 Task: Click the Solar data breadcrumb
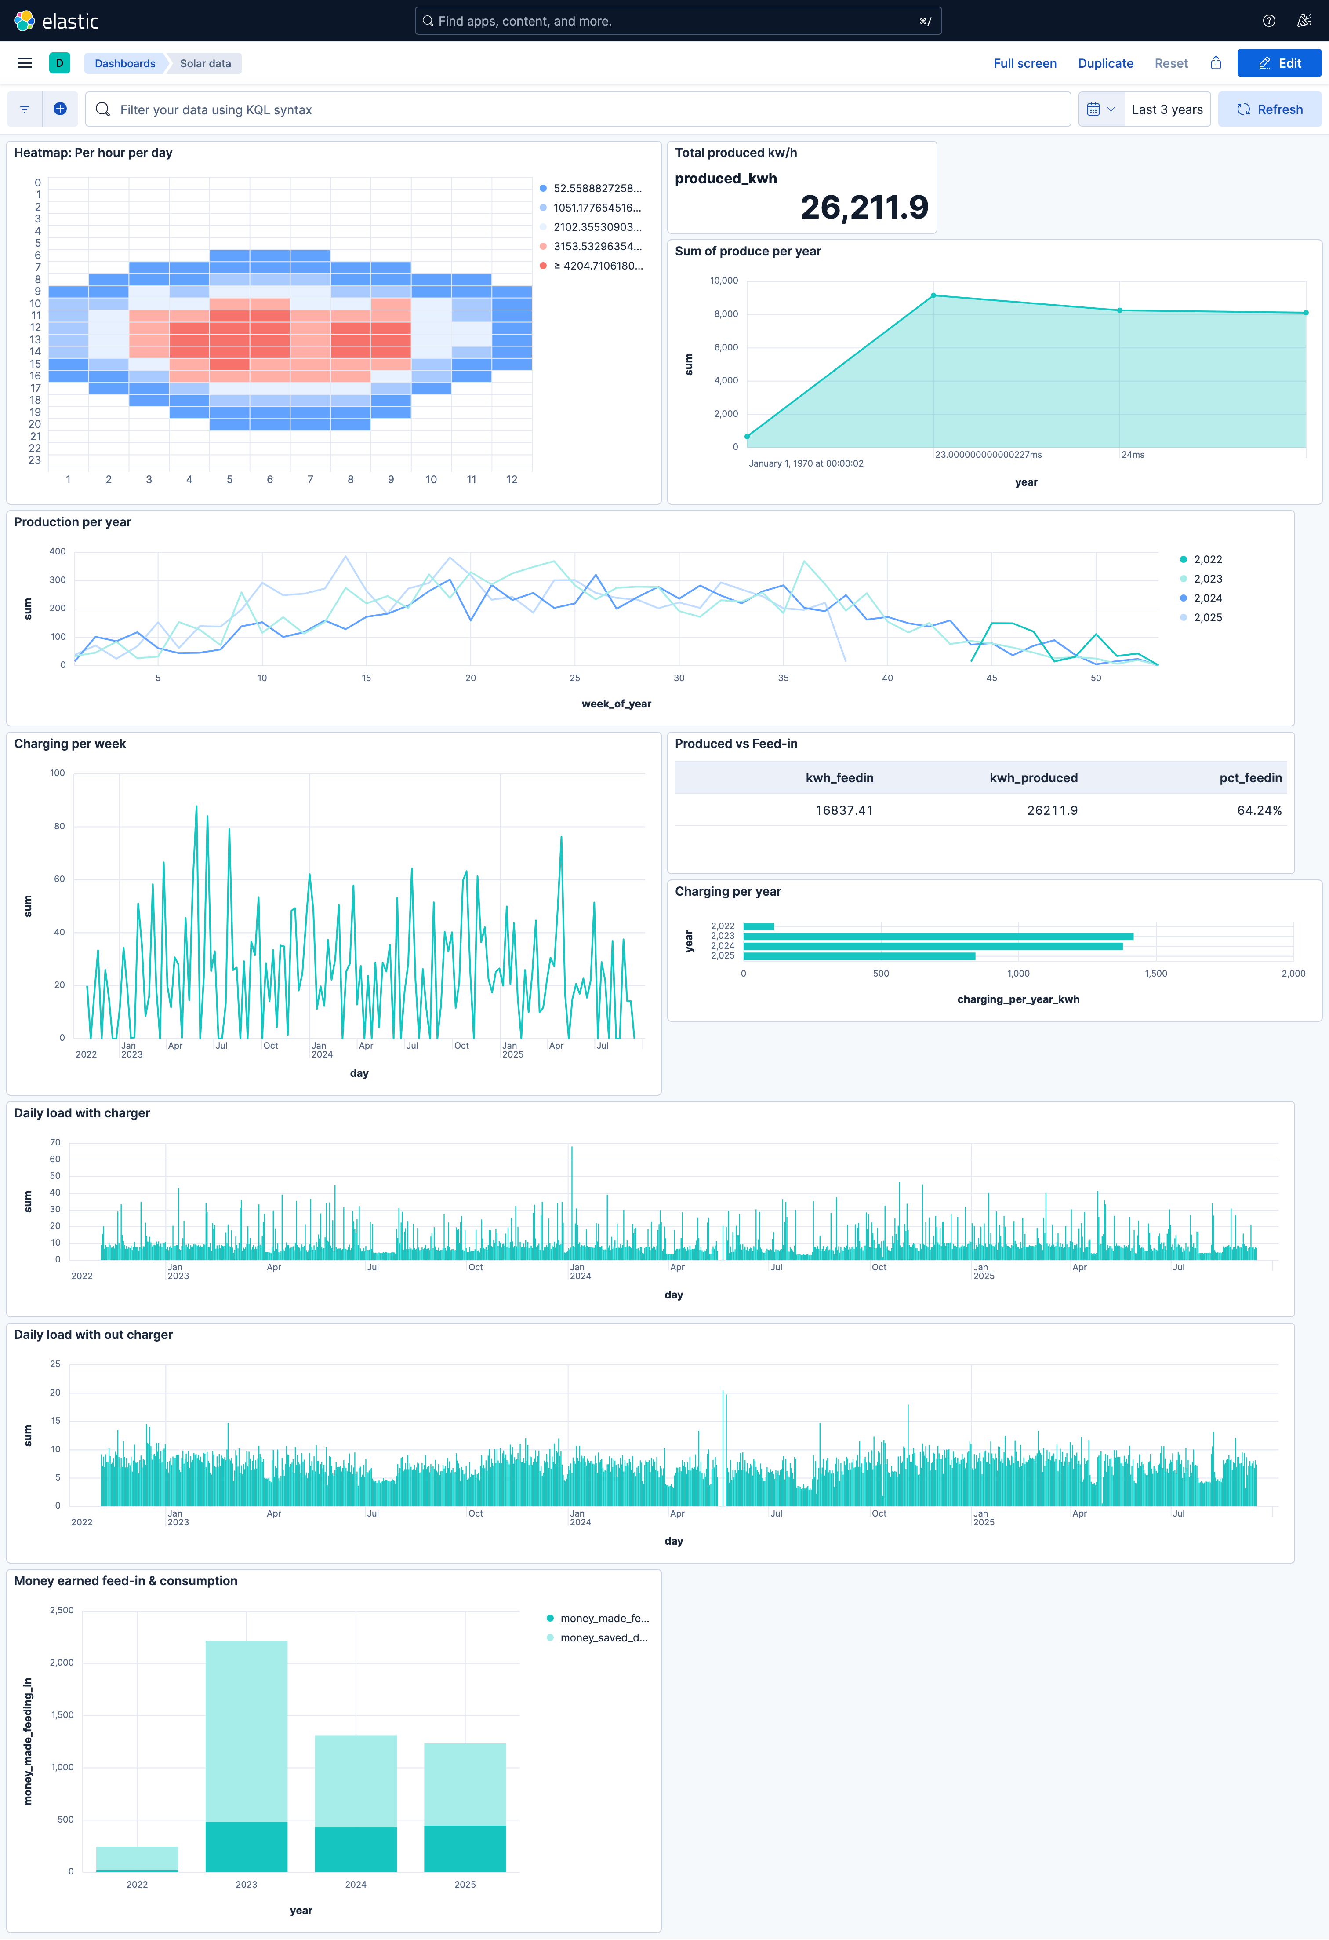click(205, 63)
